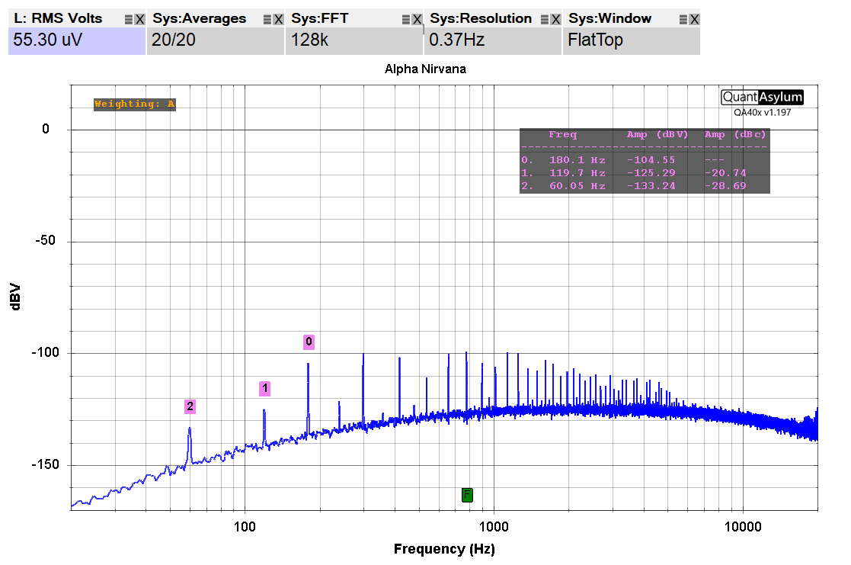Click the -150 dBV axis tick label

click(44, 464)
